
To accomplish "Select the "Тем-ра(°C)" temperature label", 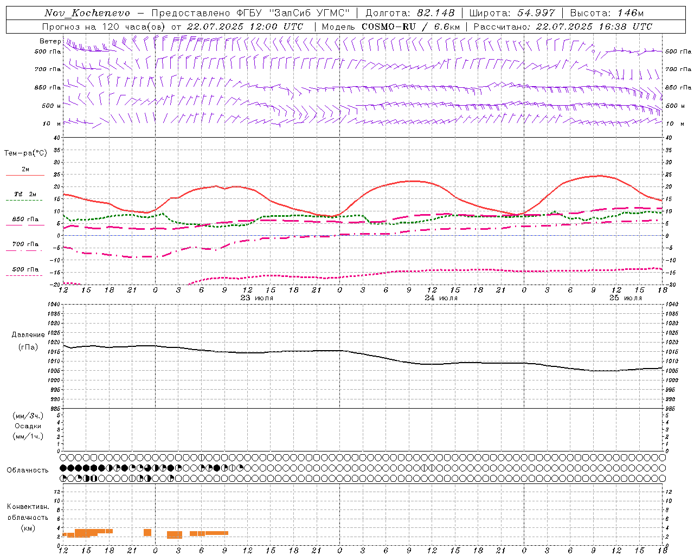I will point(25,153).
